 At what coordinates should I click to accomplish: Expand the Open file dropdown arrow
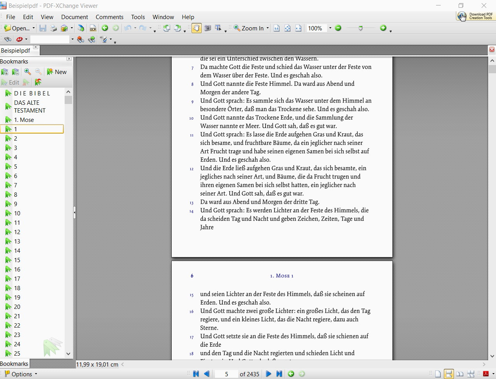pyautogui.click(x=33, y=28)
